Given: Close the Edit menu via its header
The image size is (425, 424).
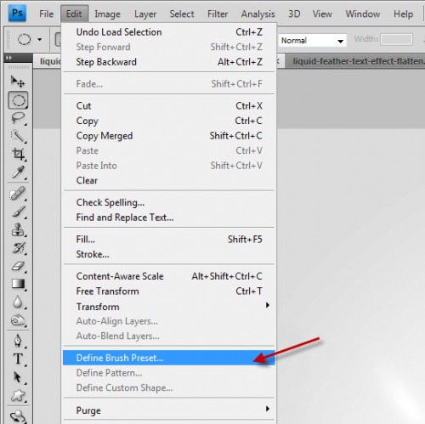Looking at the screenshot, I should pos(74,14).
